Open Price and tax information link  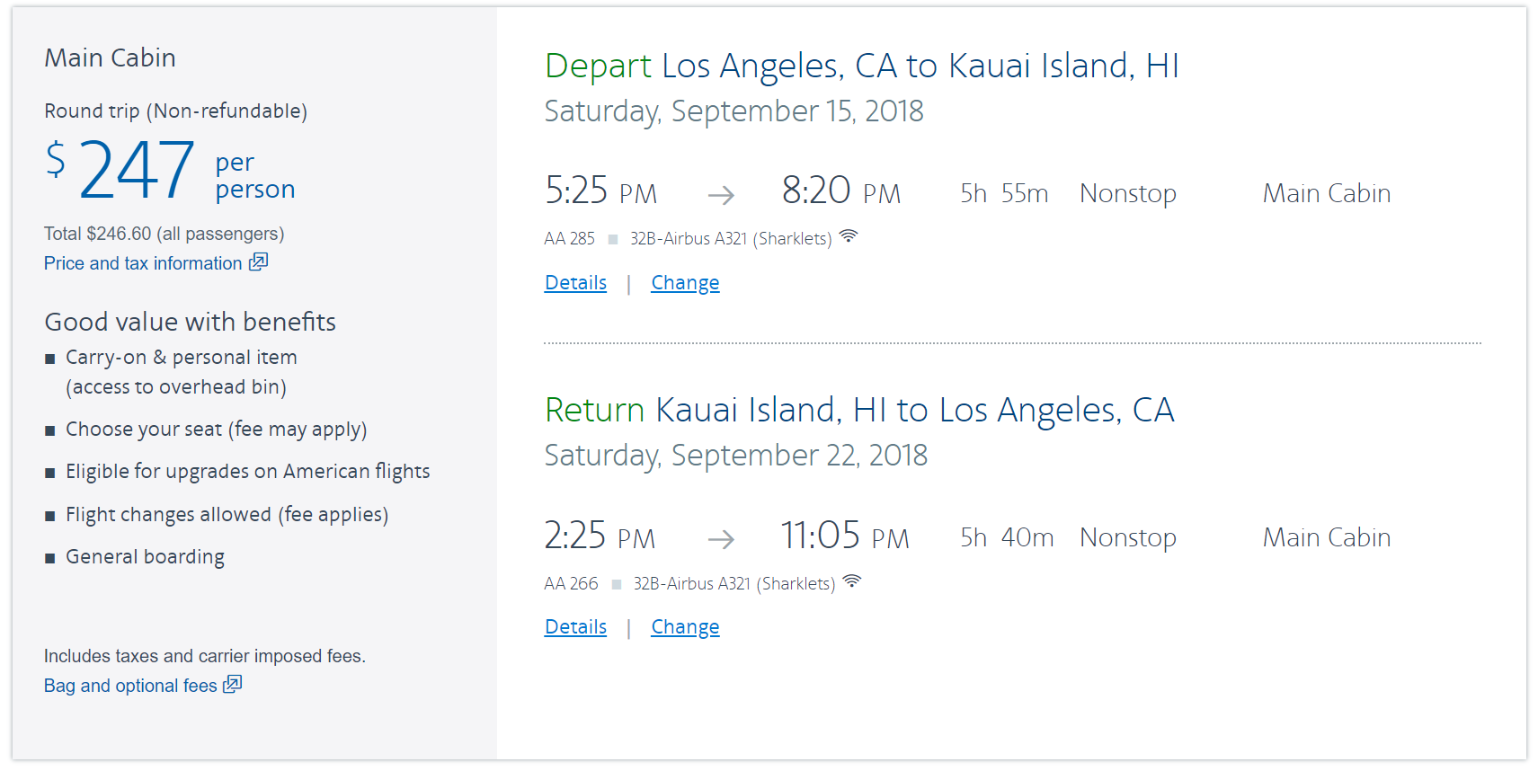click(x=143, y=263)
